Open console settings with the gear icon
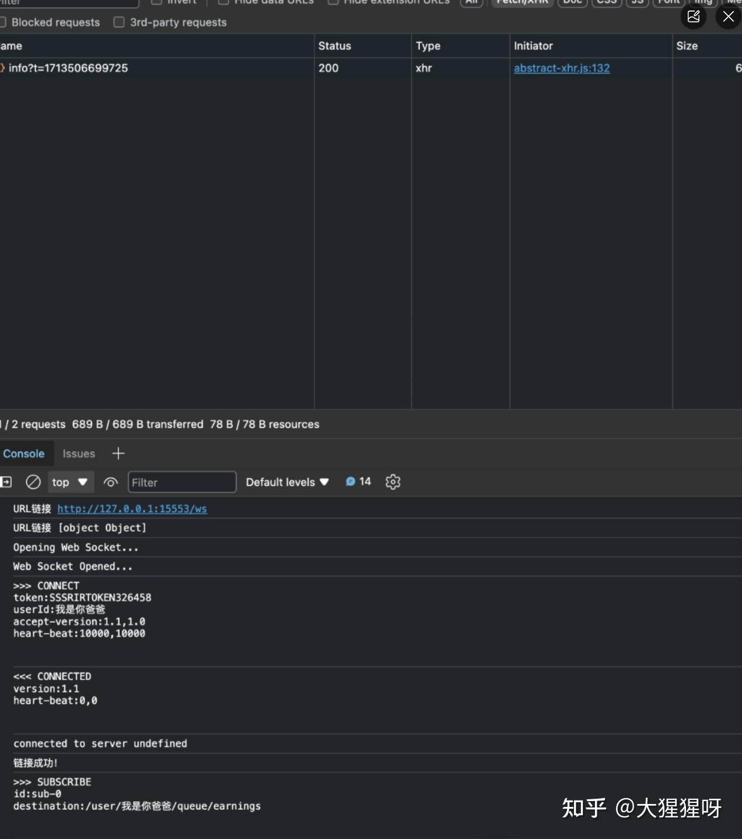Screen dimensions: 742x839 [x=393, y=482]
